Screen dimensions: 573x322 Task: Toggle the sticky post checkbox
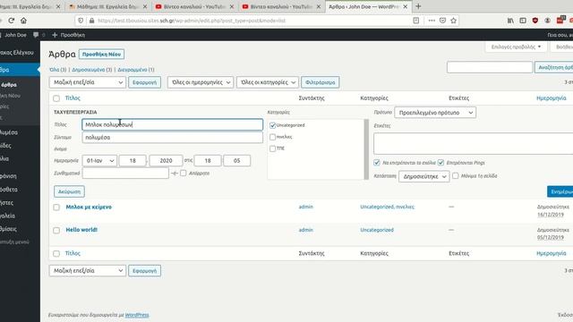456,176
